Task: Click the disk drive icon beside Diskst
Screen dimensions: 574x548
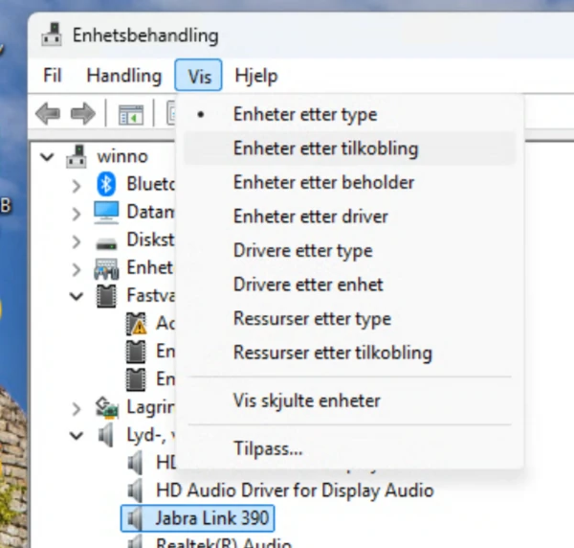Action: coord(106,242)
